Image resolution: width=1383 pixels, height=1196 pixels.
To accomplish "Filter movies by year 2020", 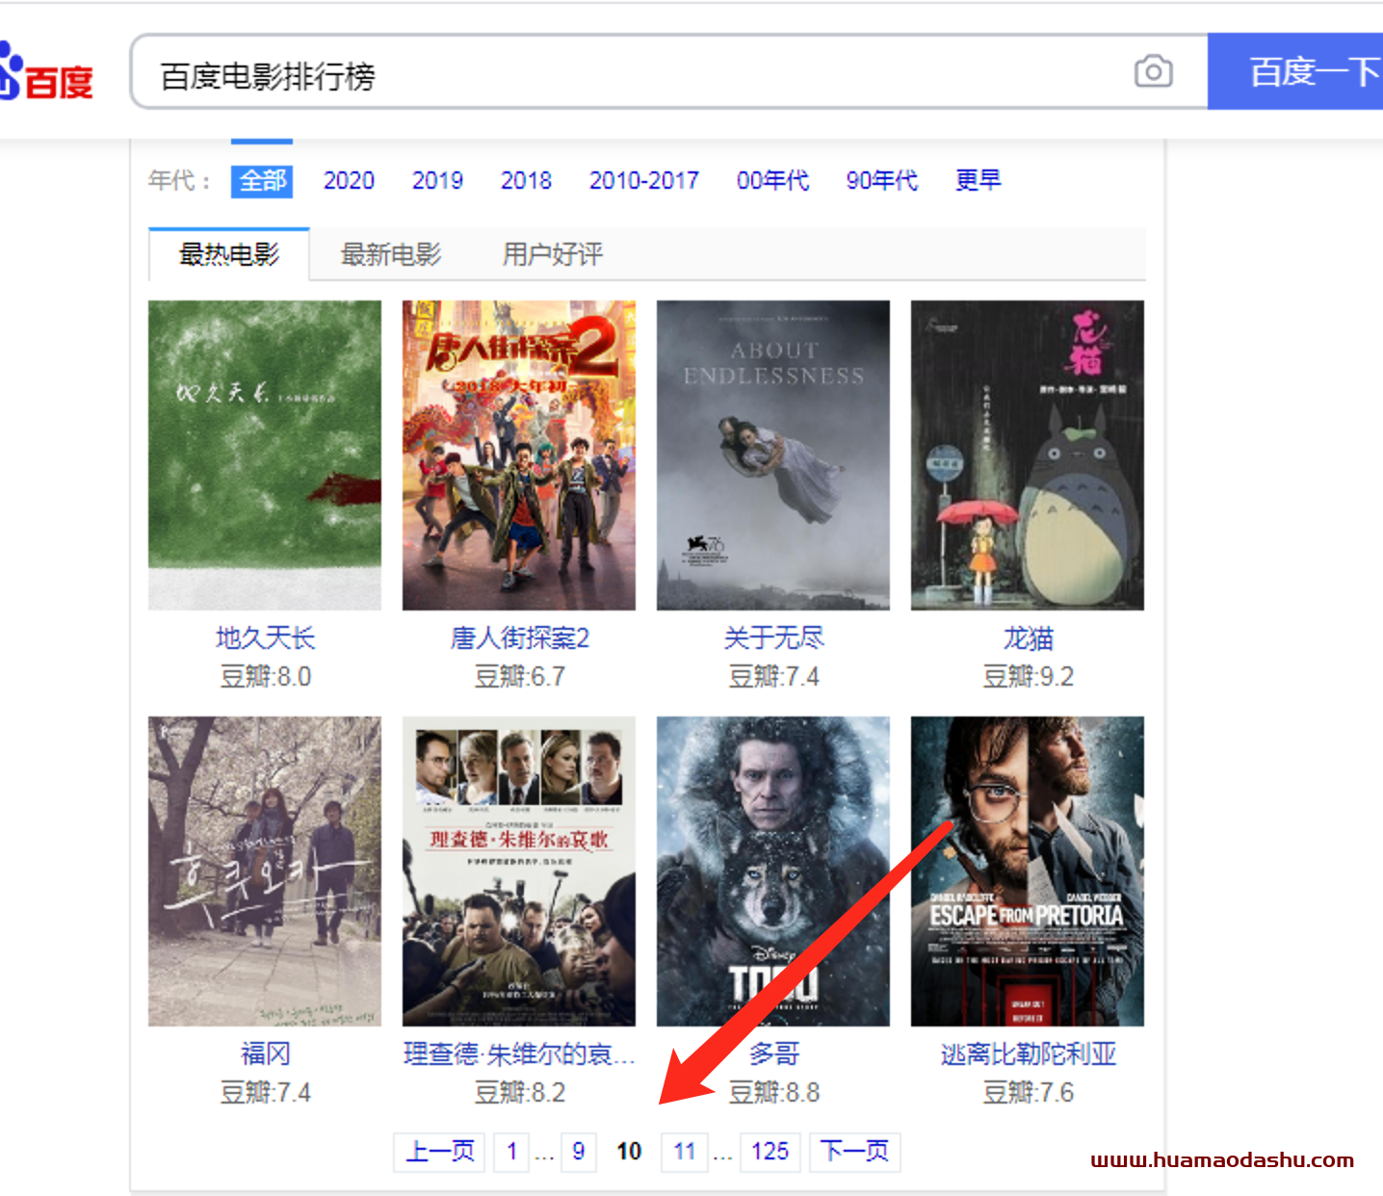I will (349, 180).
